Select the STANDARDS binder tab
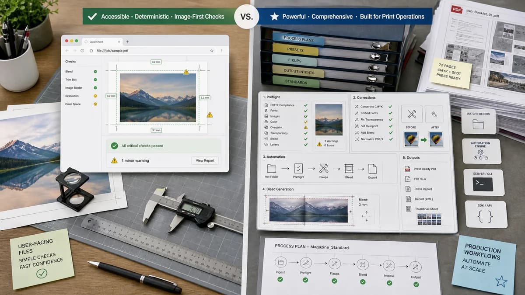Image resolution: width=525 pixels, height=295 pixels. (x=296, y=82)
